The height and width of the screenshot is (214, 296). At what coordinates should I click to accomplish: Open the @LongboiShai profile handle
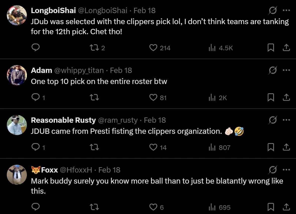pos(103,11)
